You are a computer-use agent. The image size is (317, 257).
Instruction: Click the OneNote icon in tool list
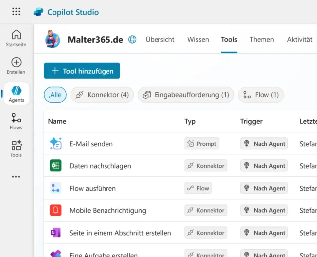click(x=55, y=233)
